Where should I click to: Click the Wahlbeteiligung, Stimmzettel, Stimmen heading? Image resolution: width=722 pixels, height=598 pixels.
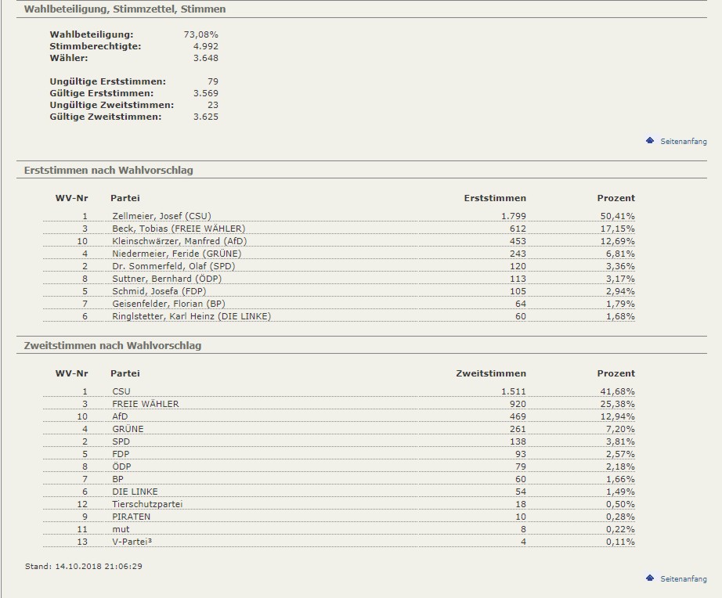click(125, 9)
